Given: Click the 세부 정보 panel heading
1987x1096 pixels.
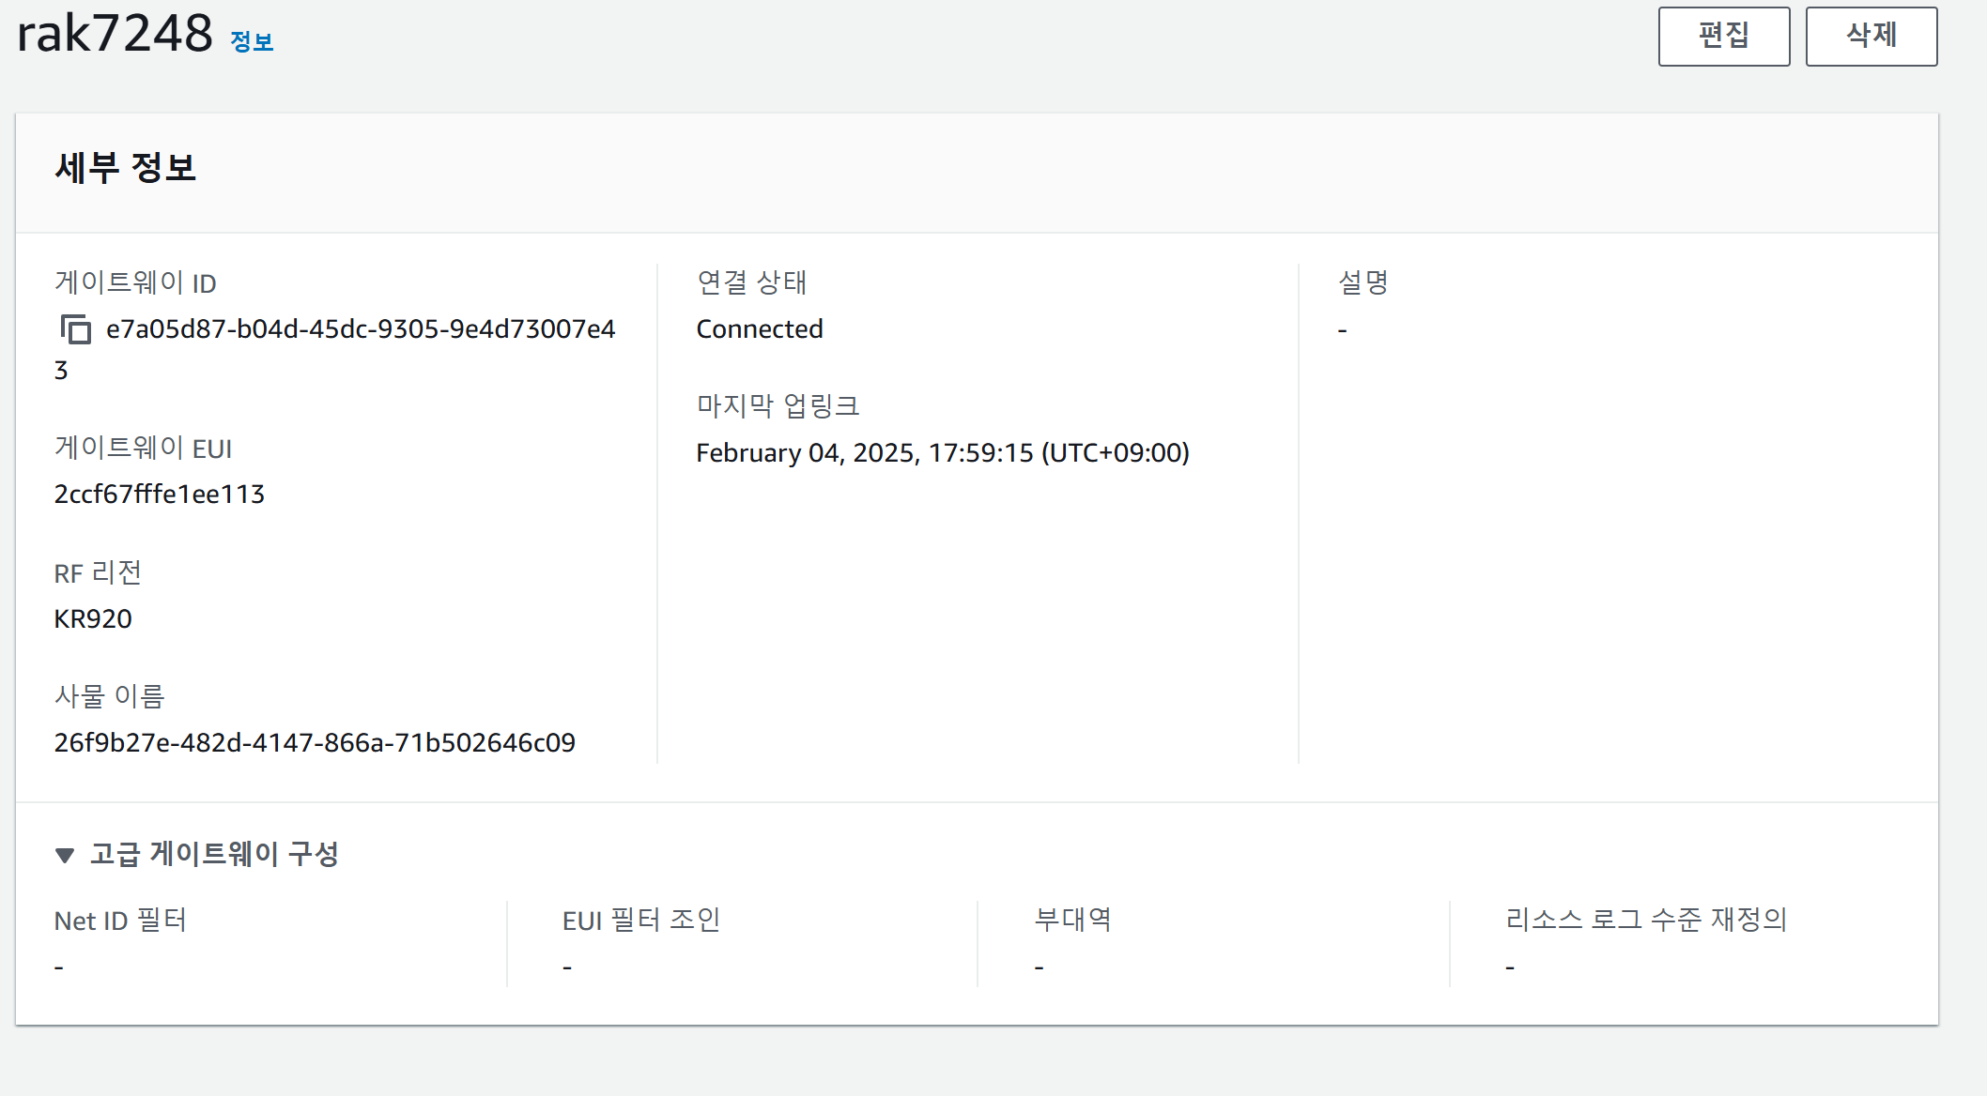Looking at the screenshot, I should point(126,169).
